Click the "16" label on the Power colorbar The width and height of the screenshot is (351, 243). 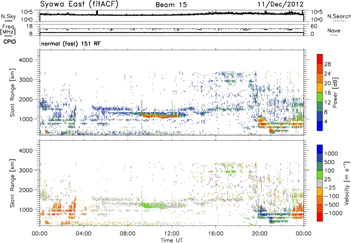pyautogui.click(x=327, y=93)
